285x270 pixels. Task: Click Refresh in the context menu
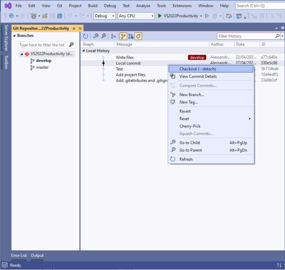coord(211,159)
